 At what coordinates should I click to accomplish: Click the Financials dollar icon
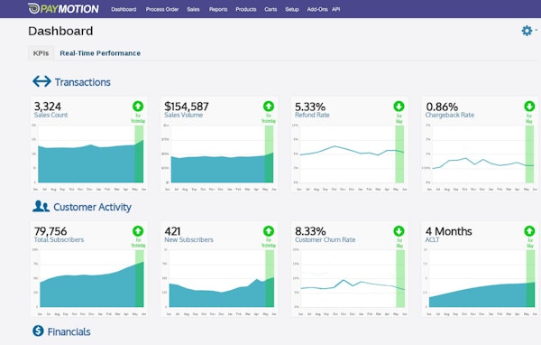(x=38, y=331)
